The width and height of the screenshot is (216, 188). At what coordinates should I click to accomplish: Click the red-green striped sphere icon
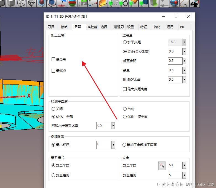[x=72, y=3]
